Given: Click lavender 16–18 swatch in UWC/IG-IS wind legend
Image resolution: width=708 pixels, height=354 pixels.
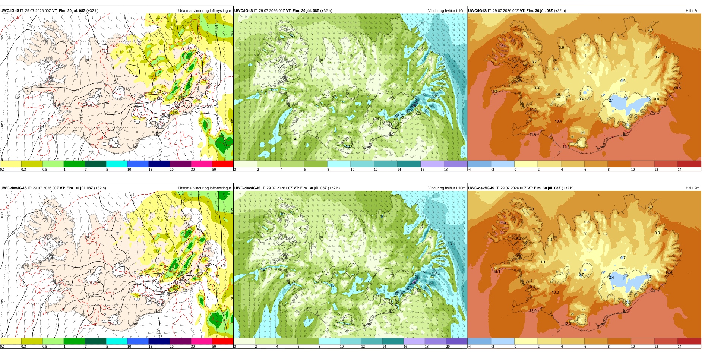Looking at the screenshot, I should [x=432, y=164].
